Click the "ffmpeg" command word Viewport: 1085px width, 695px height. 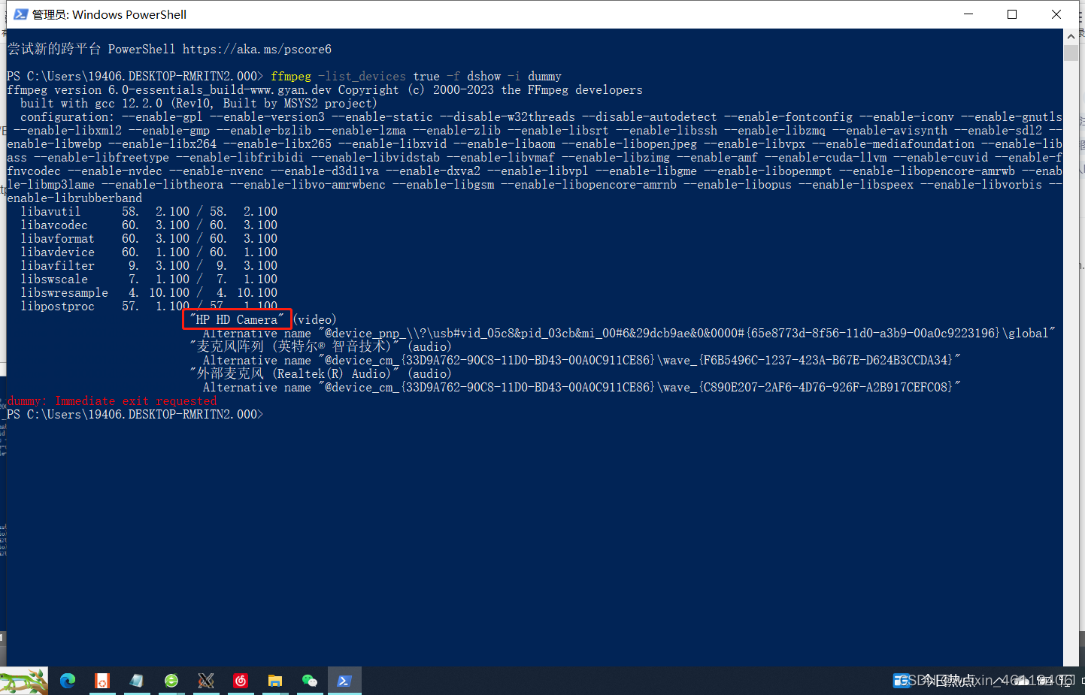coord(291,77)
